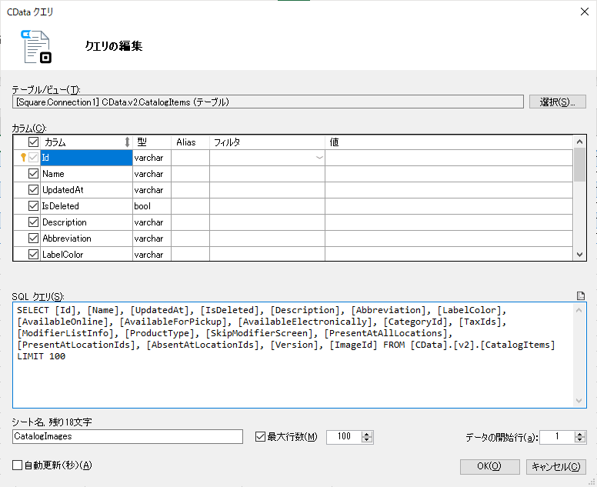Toggle the select-all カラム header checkbox
This screenshot has height=487, width=597.
point(33,142)
